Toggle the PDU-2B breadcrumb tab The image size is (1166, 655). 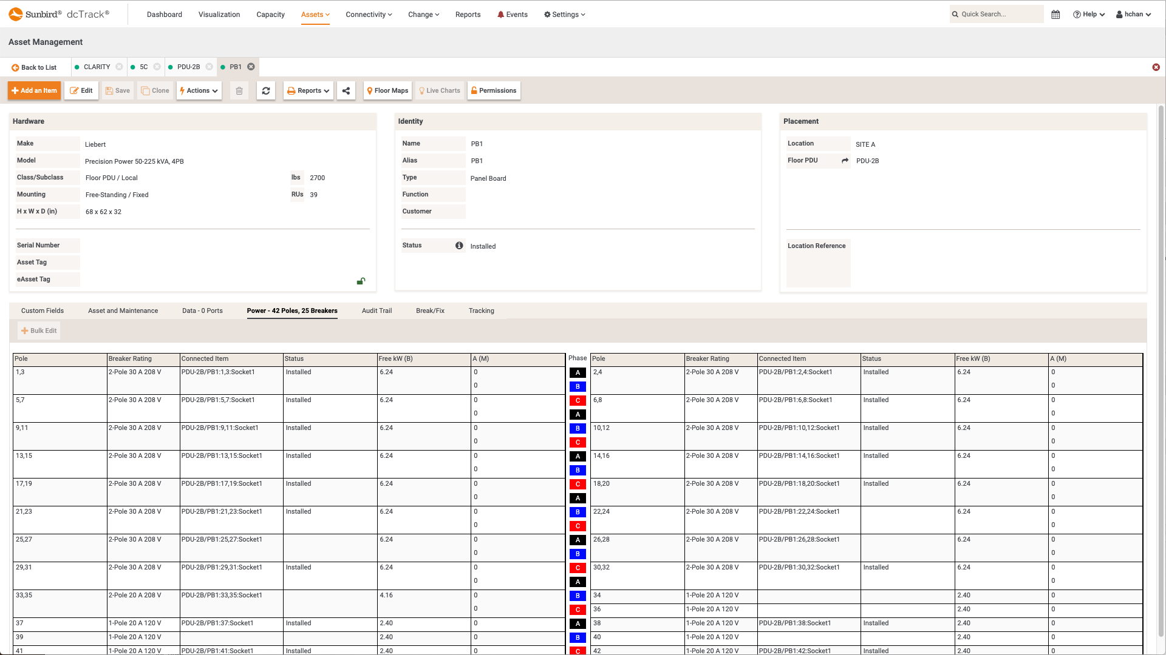(188, 66)
